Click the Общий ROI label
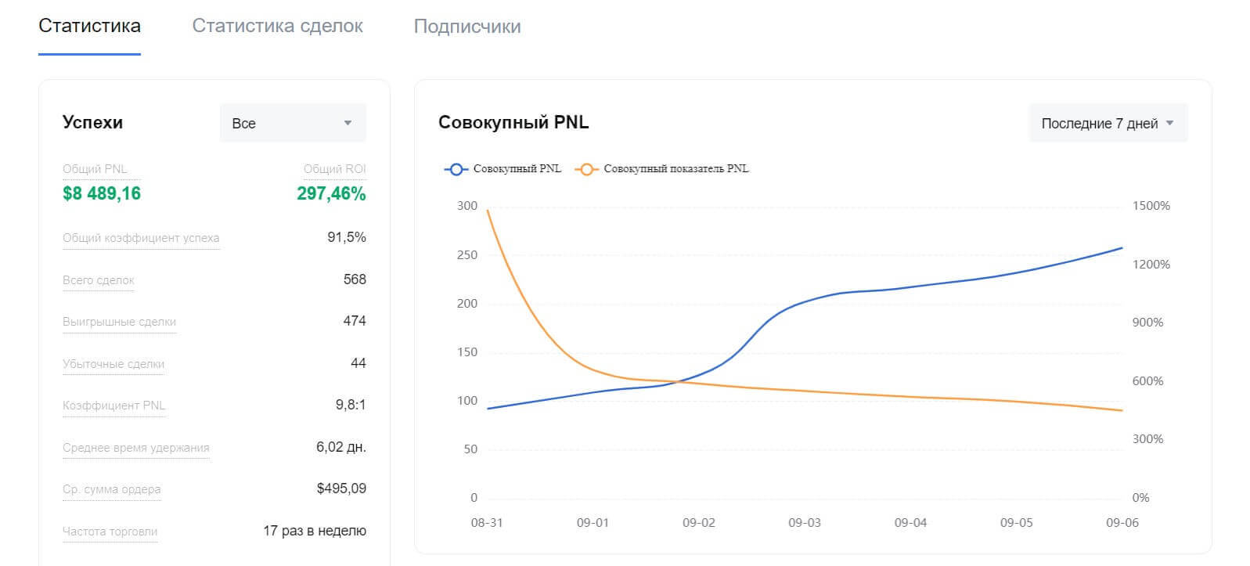1250x566 pixels. pyautogui.click(x=334, y=169)
